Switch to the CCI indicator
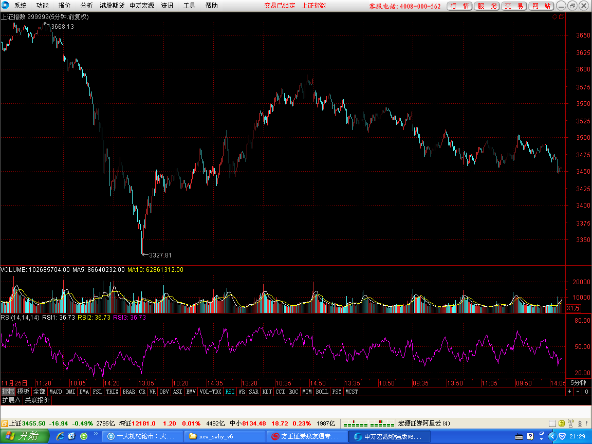 pyautogui.click(x=280, y=392)
